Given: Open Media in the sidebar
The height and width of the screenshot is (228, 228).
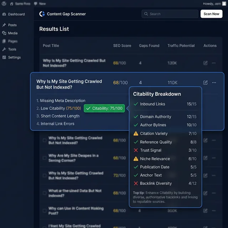Looking at the screenshot, I should click(10, 33).
